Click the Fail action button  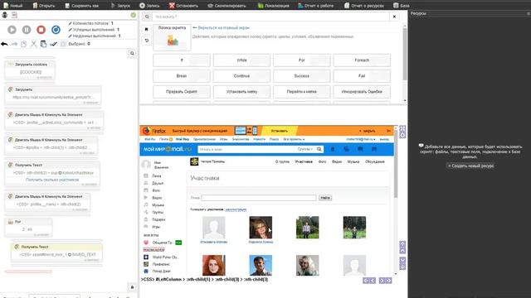tap(362, 76)
